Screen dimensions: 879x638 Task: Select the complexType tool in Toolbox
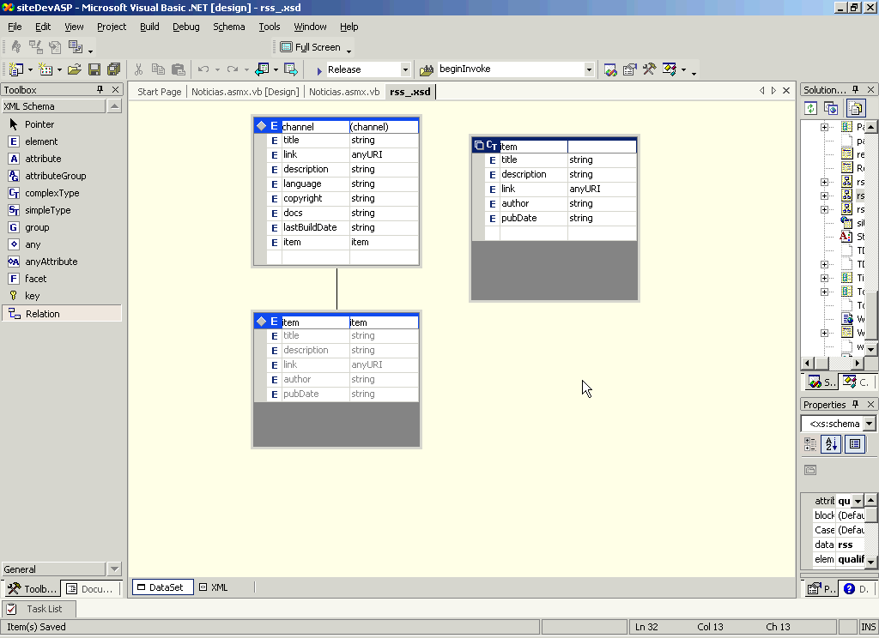click(52, 193)
